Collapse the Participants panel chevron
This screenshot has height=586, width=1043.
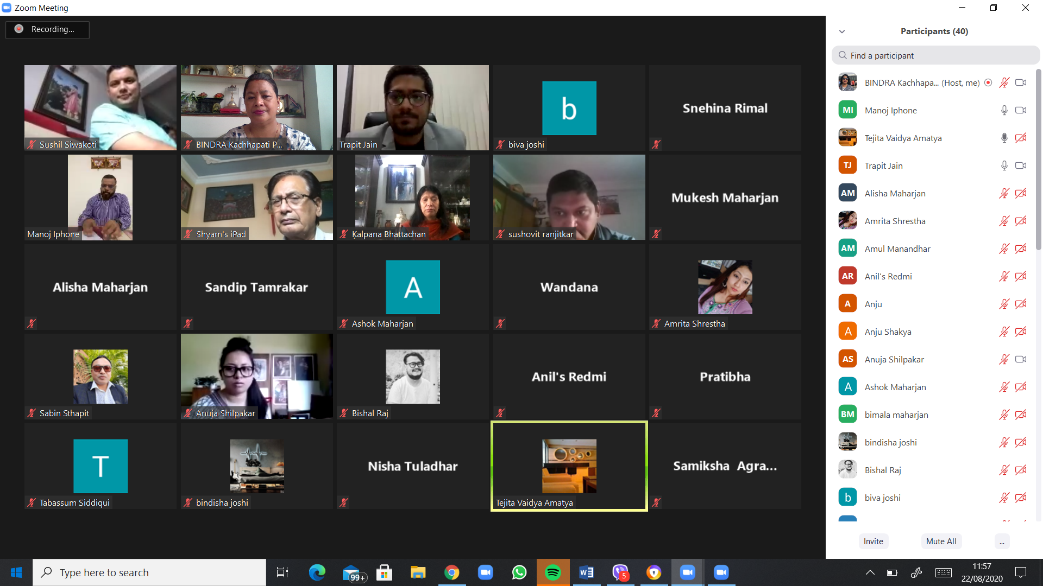842,31
